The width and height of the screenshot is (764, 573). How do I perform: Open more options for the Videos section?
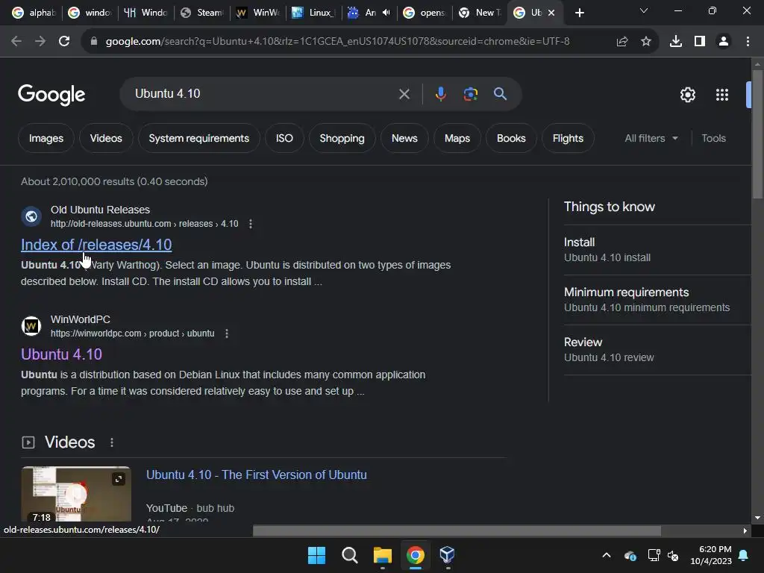pyautogui.click(x=112, y=442)
